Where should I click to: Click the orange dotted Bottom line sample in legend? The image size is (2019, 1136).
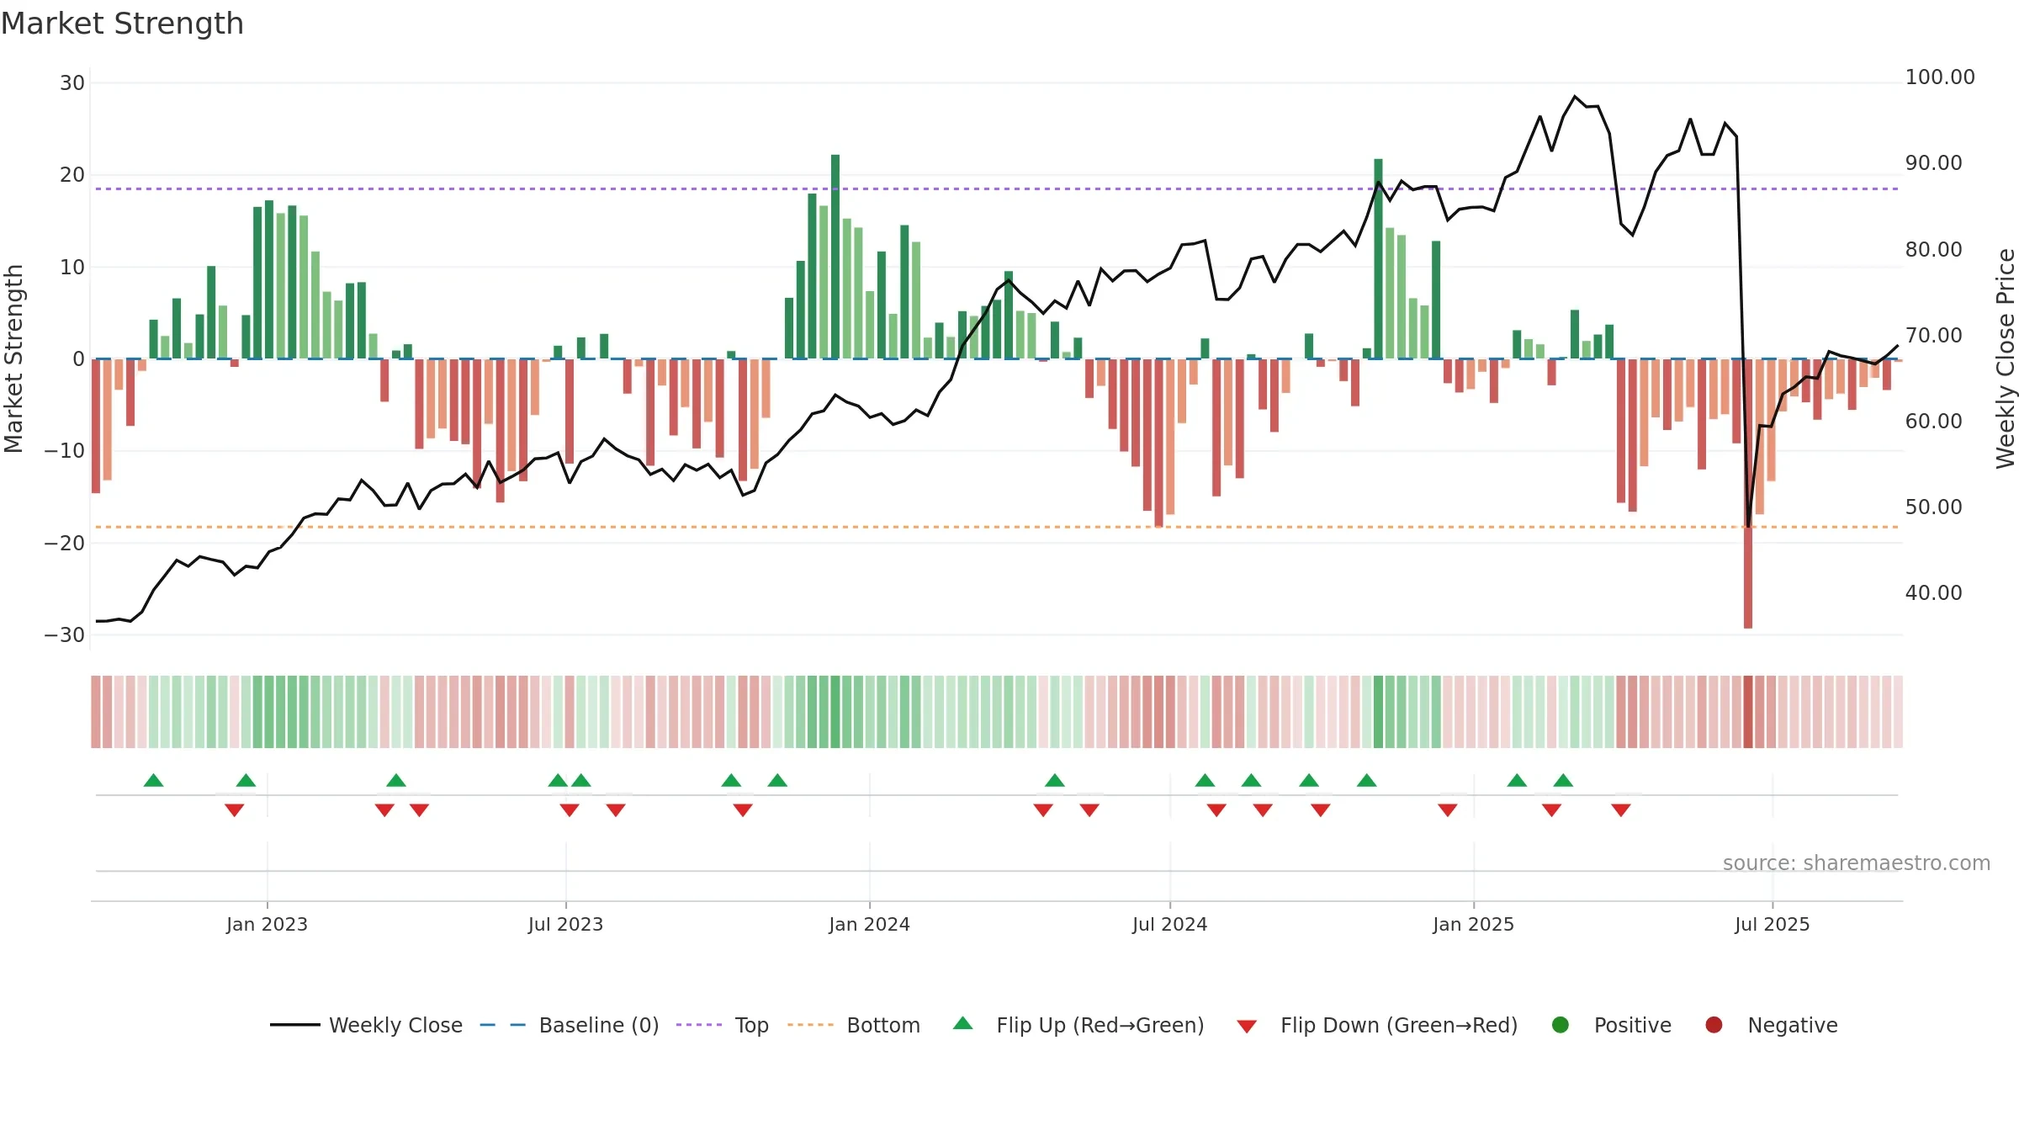coord(810,1025)
